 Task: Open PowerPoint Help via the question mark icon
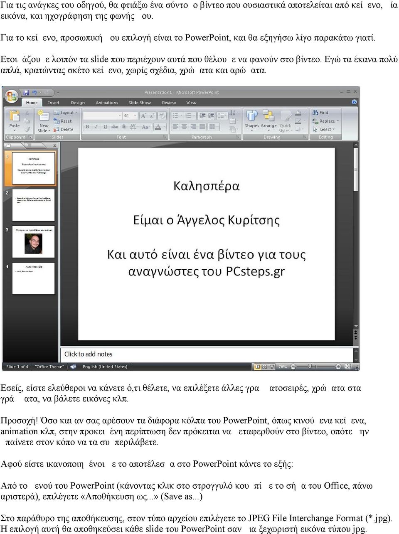point(354,102)
